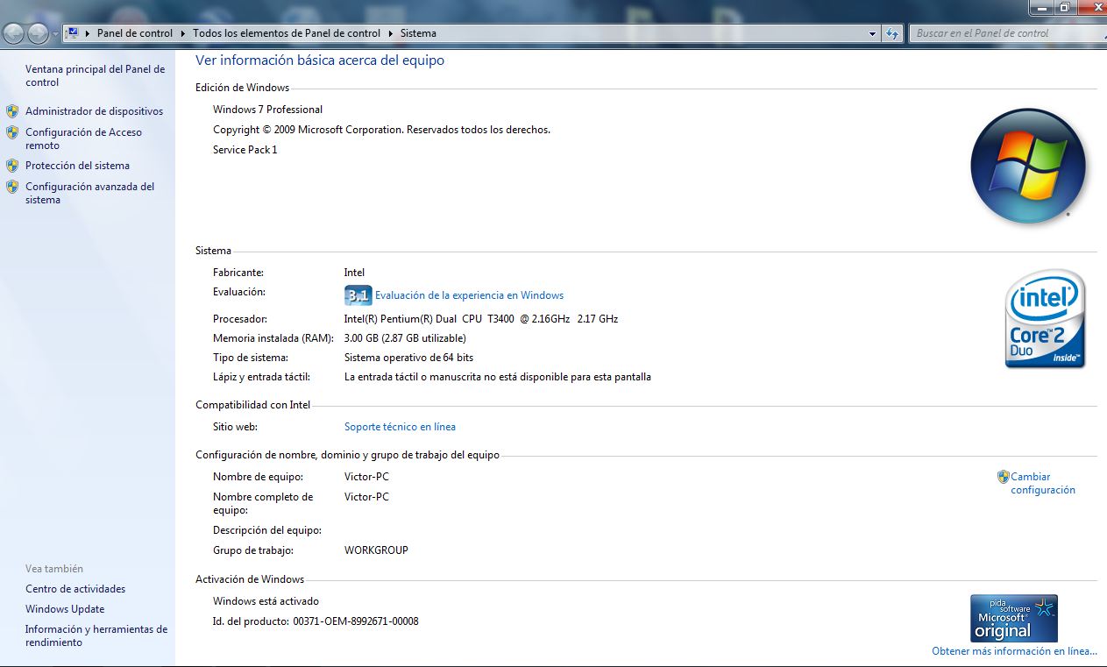Open Cambiar configuración for the workgroup

point(1042,483)
